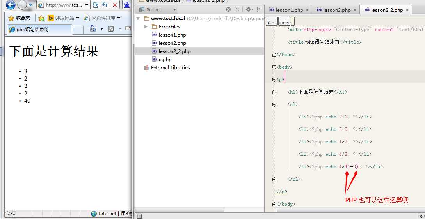
Task: Click the title tag line in the editor
Action: tap(324, 42)
